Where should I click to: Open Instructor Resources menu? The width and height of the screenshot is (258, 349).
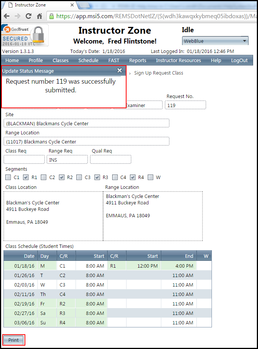[x=178, y=60]
